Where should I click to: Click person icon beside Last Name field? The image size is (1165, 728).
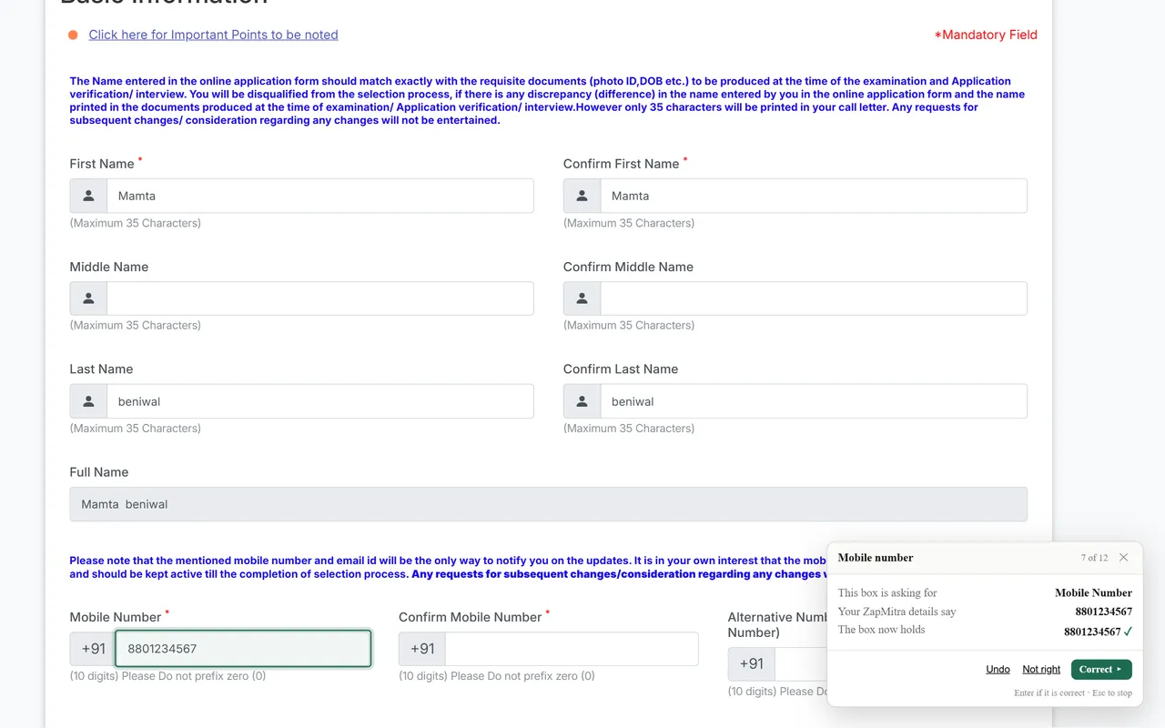point(88,401)
